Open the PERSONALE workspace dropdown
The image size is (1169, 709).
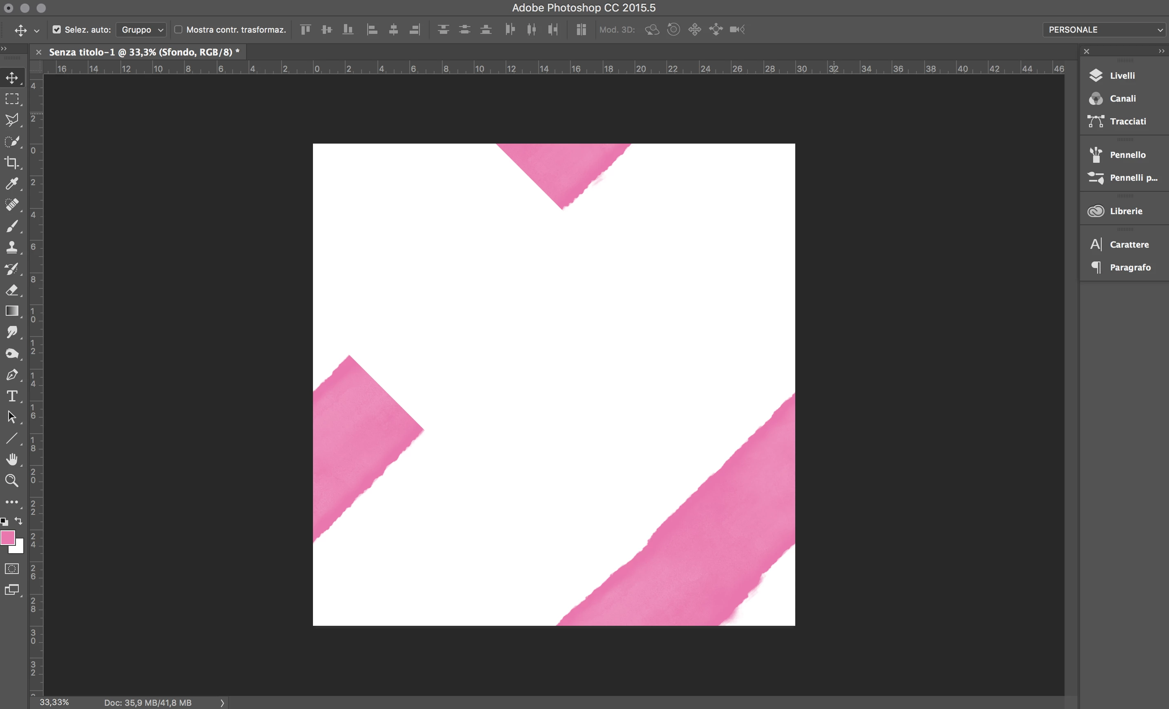click(x=1104, y=29)
